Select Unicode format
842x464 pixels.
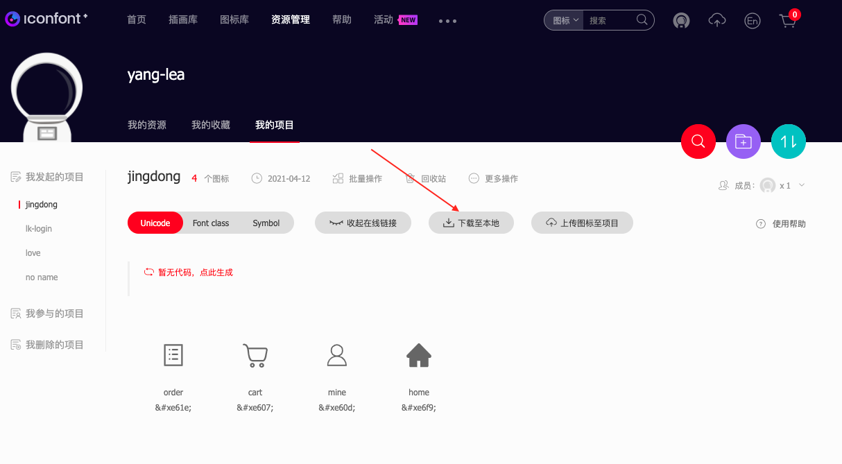tap(155, 223)
